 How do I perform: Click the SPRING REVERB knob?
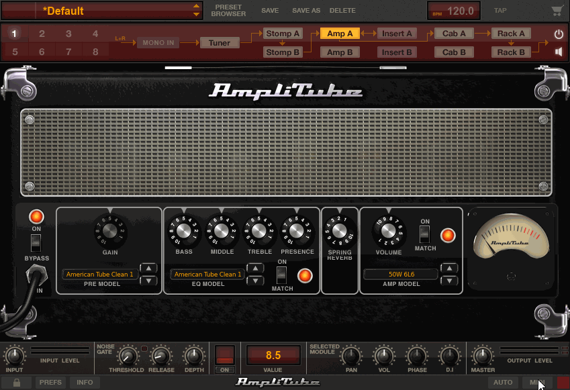(x=340, y=230)
